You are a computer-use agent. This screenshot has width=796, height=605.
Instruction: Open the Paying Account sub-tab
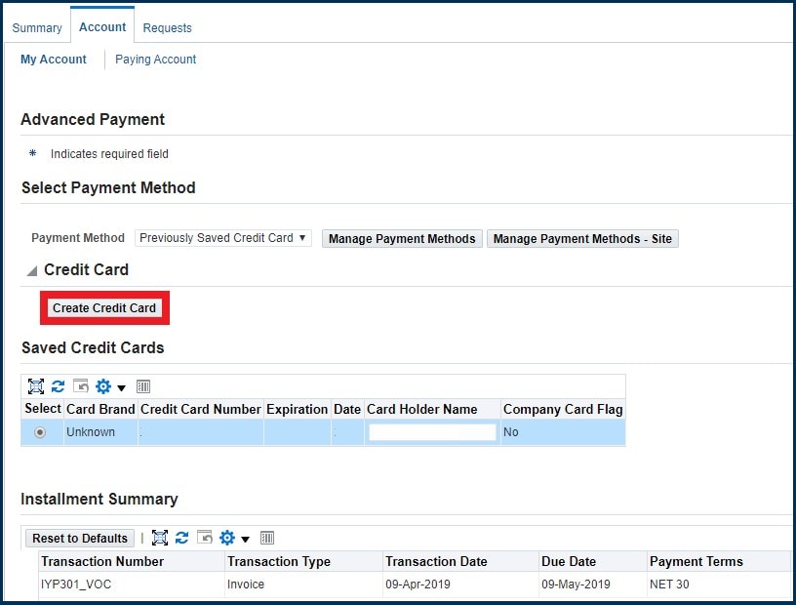tap(155, 60)
